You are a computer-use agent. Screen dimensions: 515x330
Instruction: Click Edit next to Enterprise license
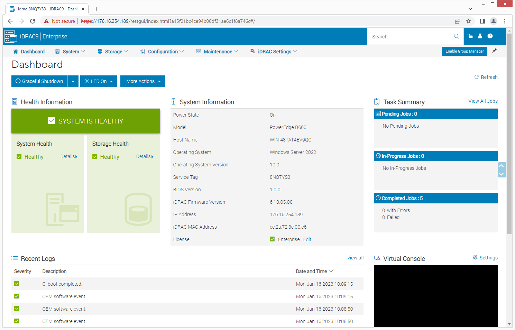pyautogui.click(x=307, y=239)
